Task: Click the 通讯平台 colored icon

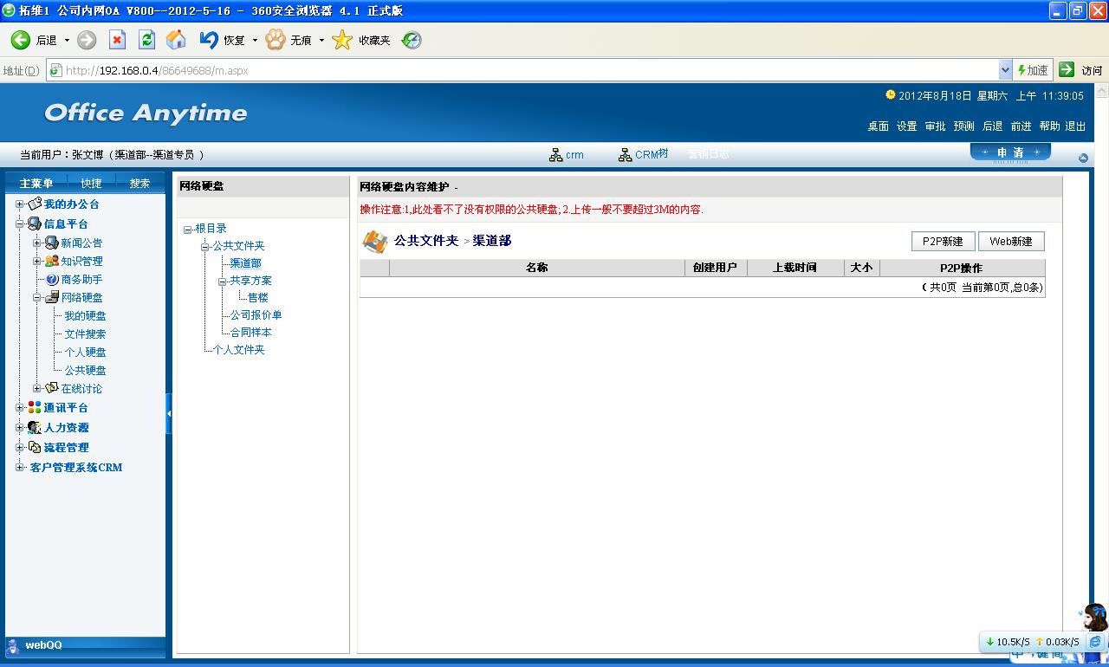Action: click(35, 408)
